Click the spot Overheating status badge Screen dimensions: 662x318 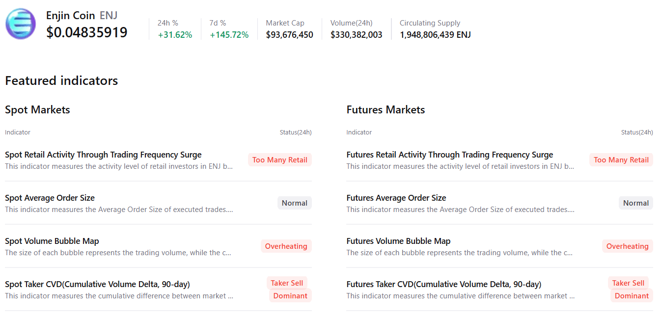coord(286,246)
